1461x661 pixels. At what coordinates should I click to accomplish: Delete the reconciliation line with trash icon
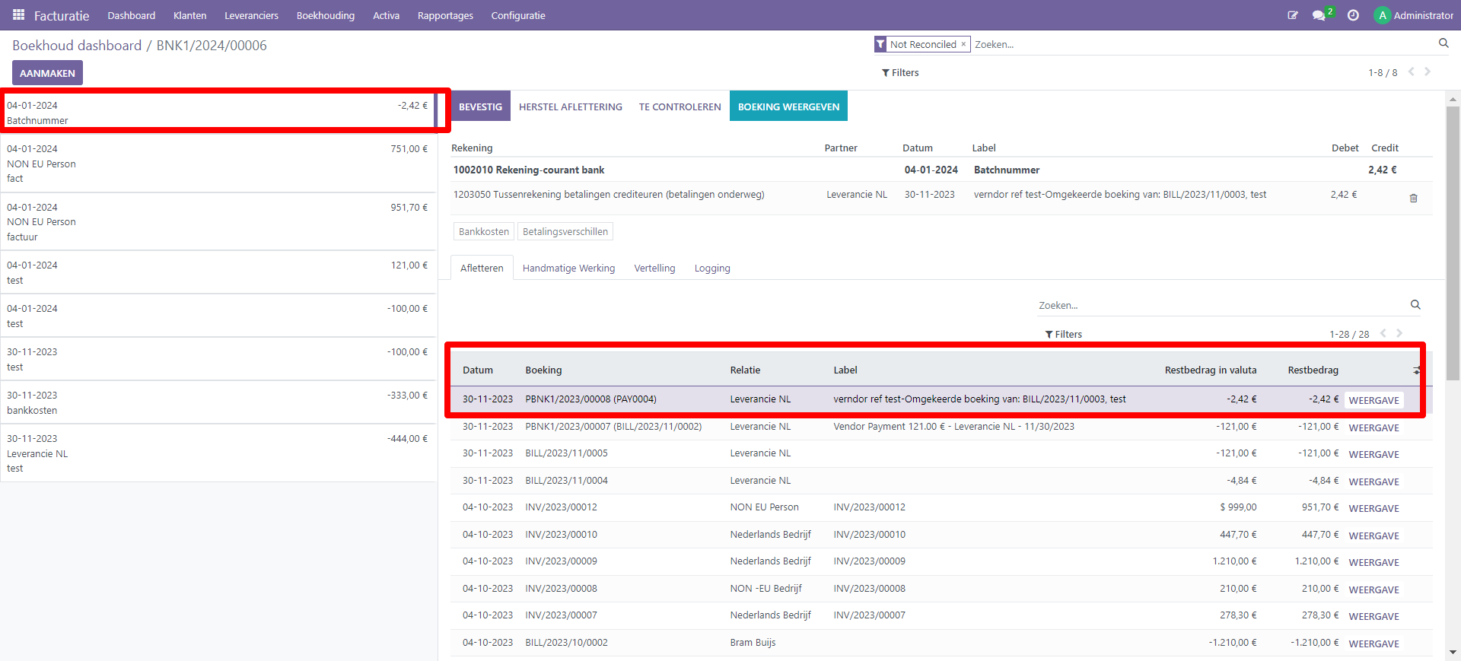point(1413,199)
